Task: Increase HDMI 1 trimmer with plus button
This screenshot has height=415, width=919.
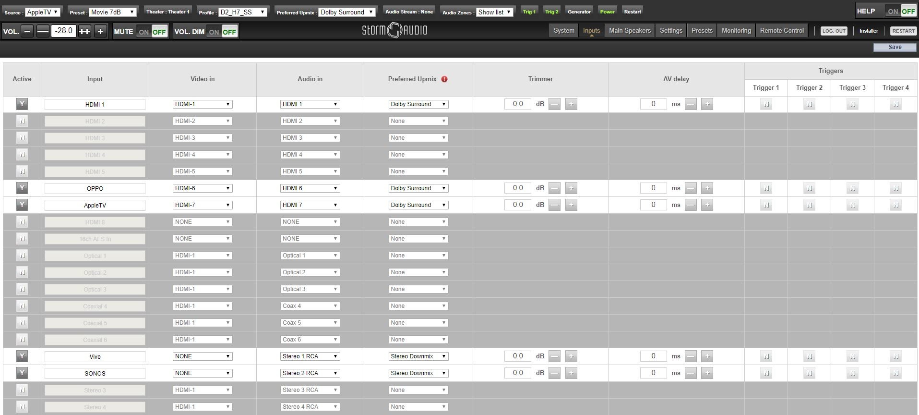Action: 571,104
